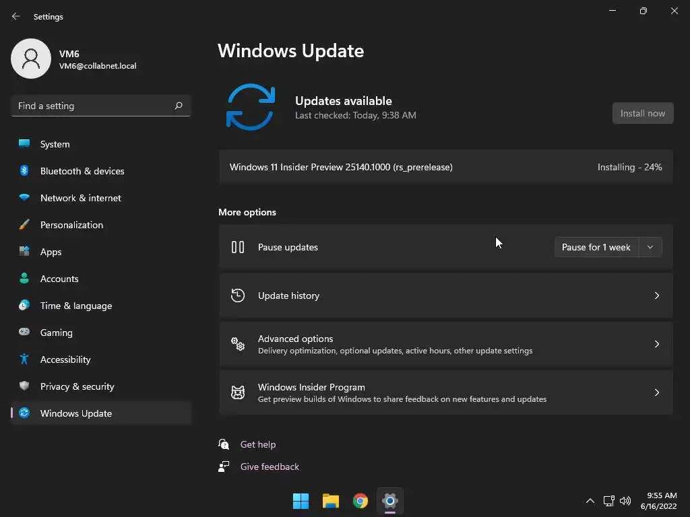Viewport: 690px width, 517px height.
Task: Click the Get preview builds description text
Action: (x=402, y=399)
